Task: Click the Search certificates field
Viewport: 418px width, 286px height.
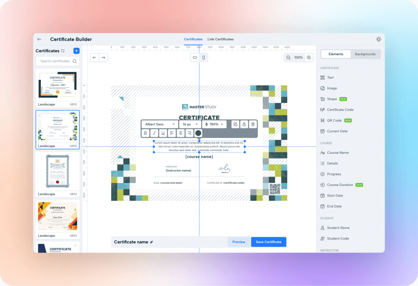Action: (55, 61)
